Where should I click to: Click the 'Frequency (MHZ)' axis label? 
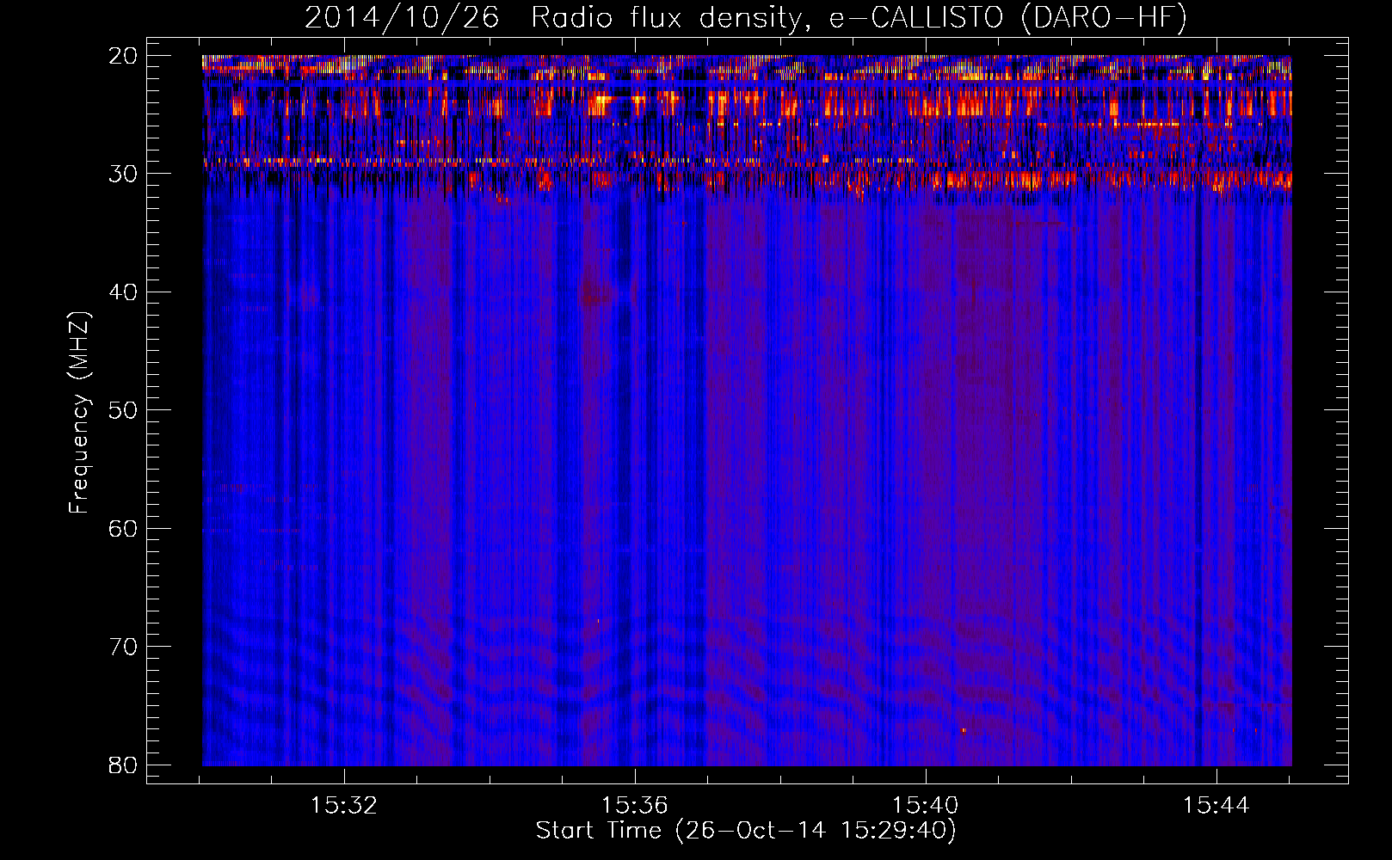point(79,412)
